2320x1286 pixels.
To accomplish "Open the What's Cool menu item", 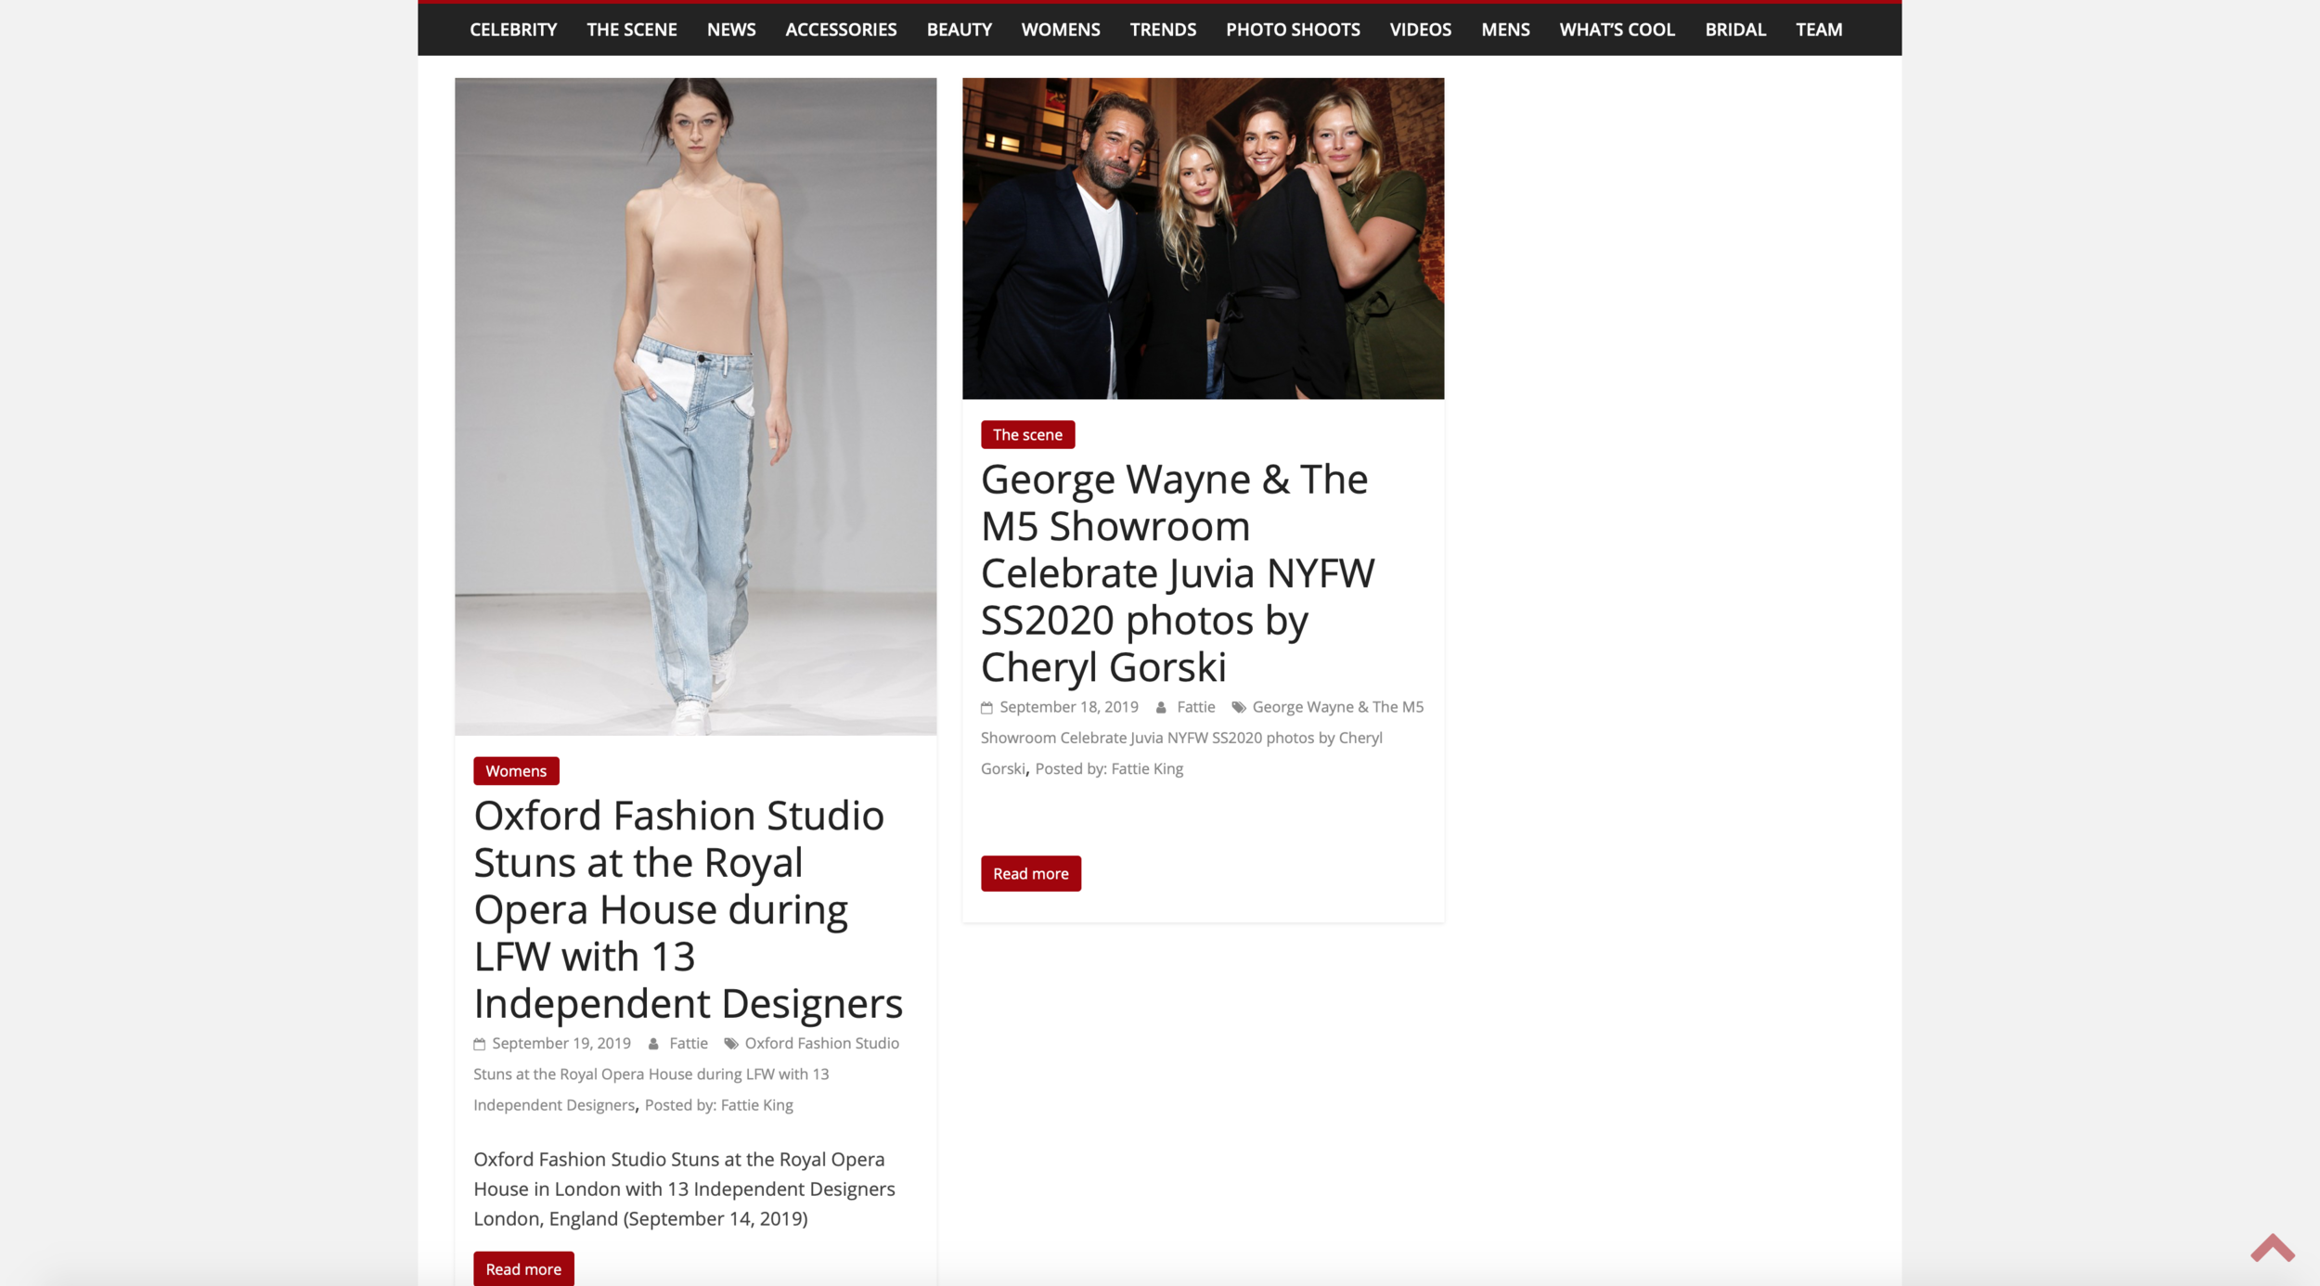I will point(1617,30).
